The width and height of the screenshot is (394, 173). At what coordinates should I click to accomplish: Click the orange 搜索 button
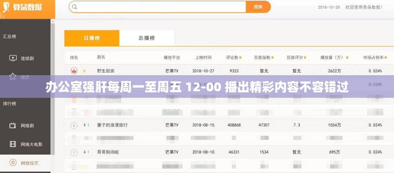click(x=258, y=7)
